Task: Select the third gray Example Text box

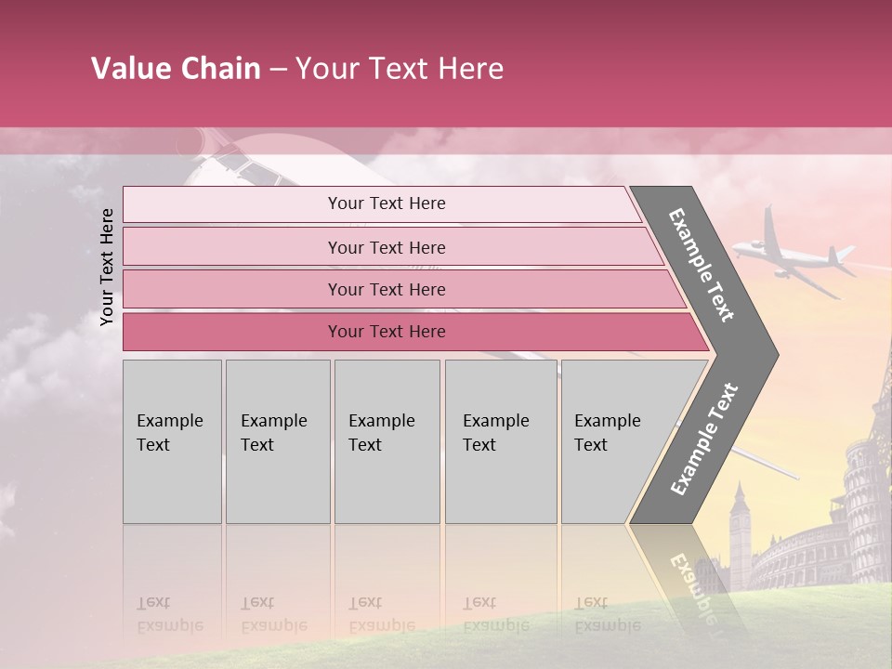Action: 387,440
